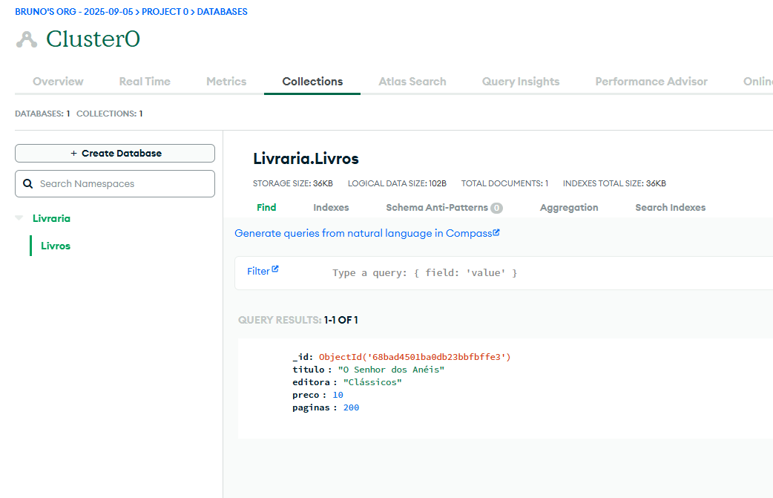Click the Create Database button

click(x=115, y=154)
